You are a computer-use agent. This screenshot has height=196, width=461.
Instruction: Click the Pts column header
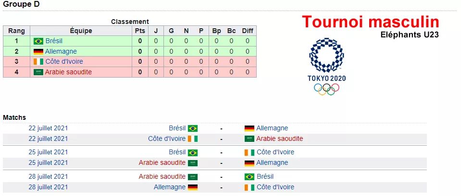(x=140, y=31)
